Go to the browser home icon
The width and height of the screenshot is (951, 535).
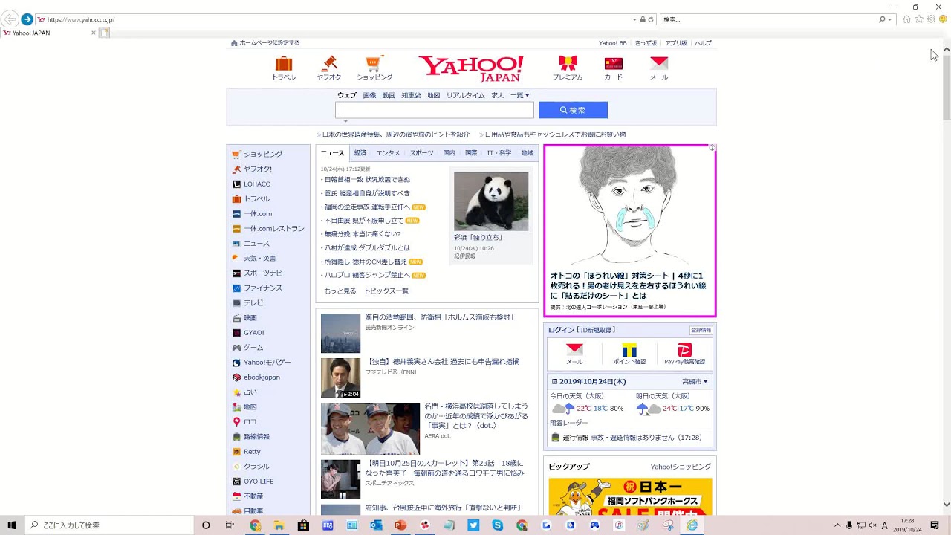(906, 19)
